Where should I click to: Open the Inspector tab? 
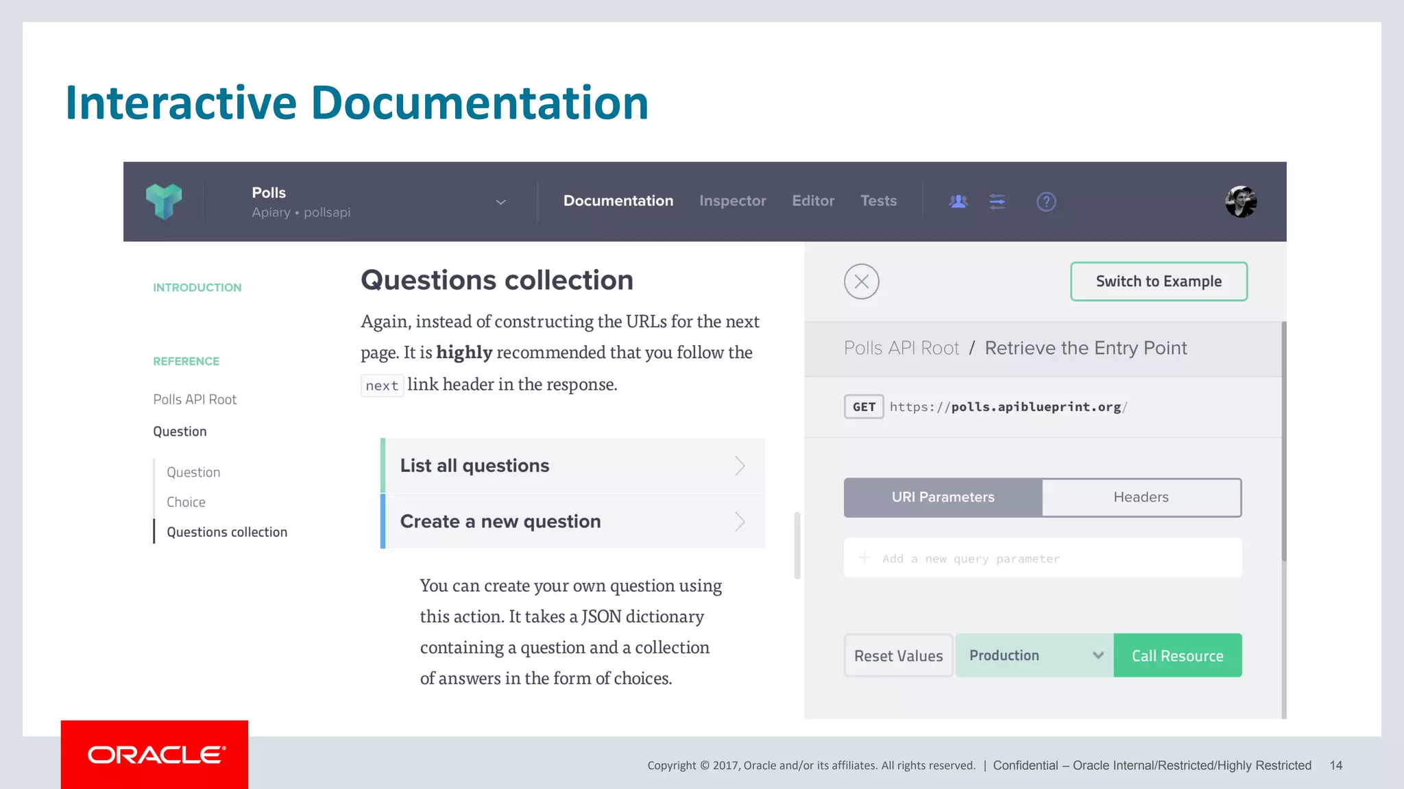coord(732,201)
